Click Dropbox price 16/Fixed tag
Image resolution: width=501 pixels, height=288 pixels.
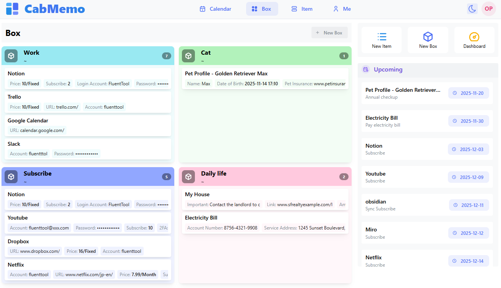81,251
